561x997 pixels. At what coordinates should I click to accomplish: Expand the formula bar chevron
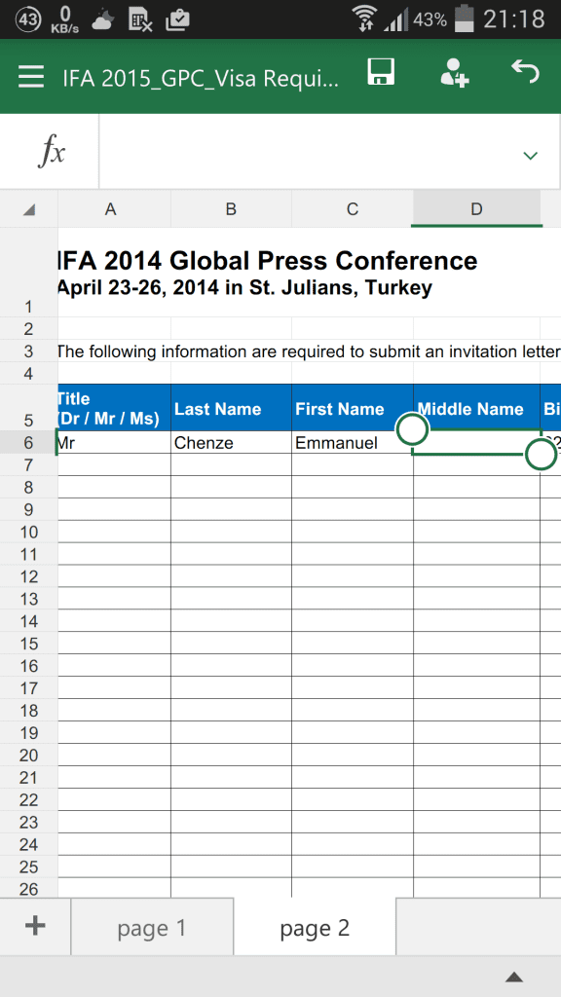(x=530, y=155)
